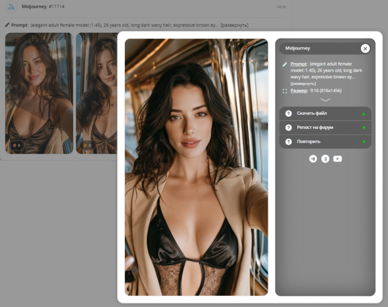Open the first generated image thumbnail
The image size is (388, 307).
39,93
